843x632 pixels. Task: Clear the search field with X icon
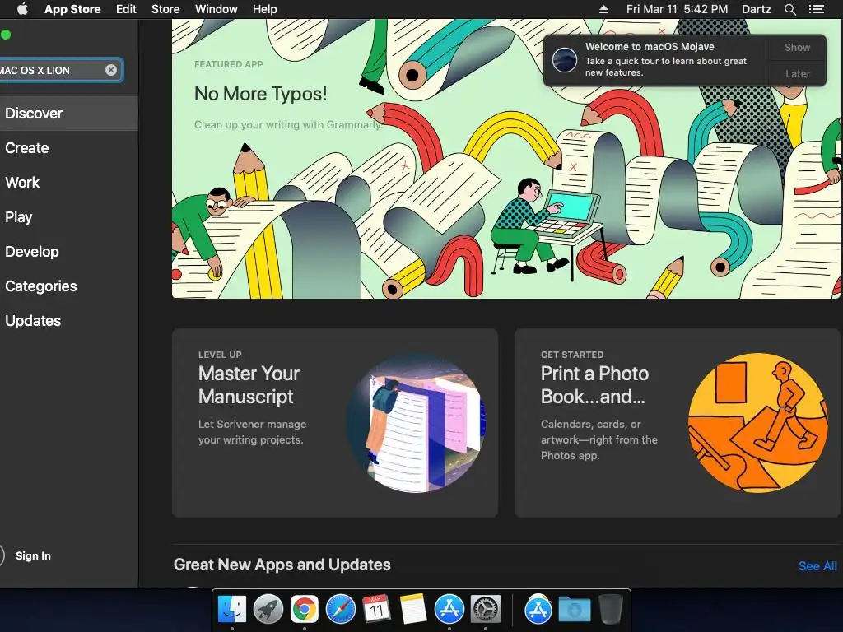click(111, 70)
